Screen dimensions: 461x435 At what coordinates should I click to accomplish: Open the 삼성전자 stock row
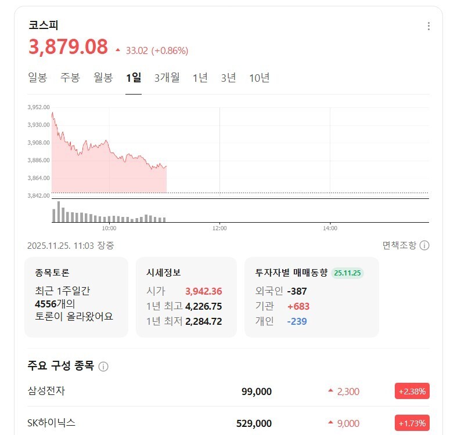(x=228, y=391)
